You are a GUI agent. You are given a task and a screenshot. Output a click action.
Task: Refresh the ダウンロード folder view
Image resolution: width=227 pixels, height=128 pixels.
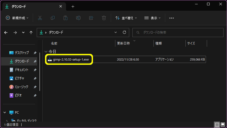point(124,32)
